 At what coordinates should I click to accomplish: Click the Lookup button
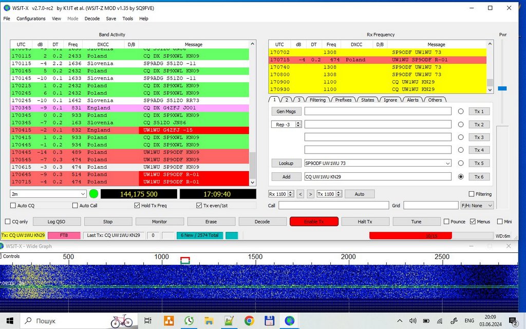[x=286, y=163]
